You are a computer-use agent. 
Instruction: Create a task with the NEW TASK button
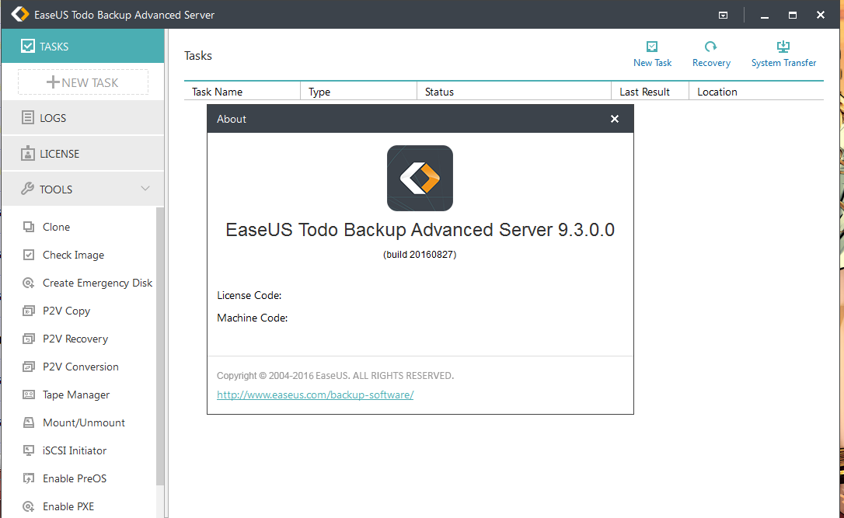[x=83, y=82]
